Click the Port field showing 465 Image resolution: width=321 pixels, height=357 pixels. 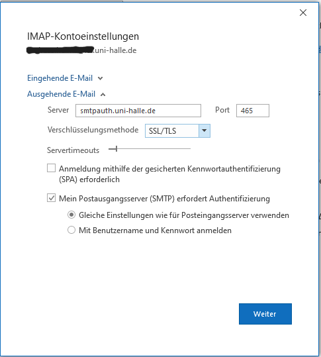pyautogui.click(x=253, y=111)
